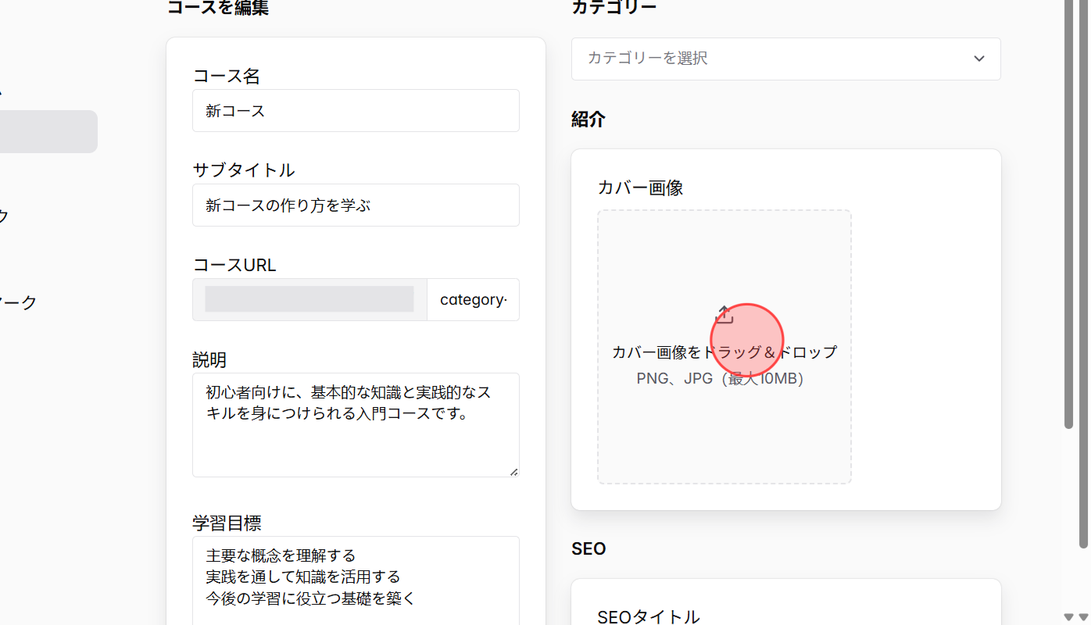Expand the category picker to choose a category
The width and height of the screenshot is (1091, 625).
point(786,59)
